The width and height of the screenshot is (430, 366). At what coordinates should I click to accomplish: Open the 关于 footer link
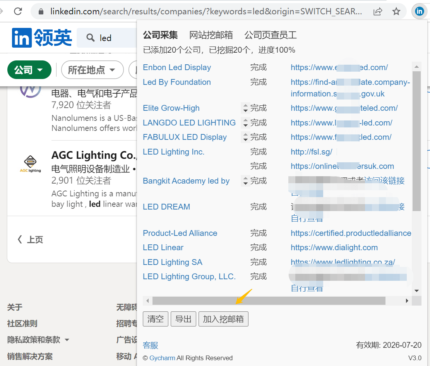15,307
